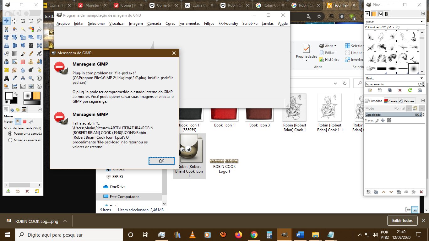This screenshot has height=241, width=429.
Task: Click the Espaçamento value field
Action: coord(395,84)
